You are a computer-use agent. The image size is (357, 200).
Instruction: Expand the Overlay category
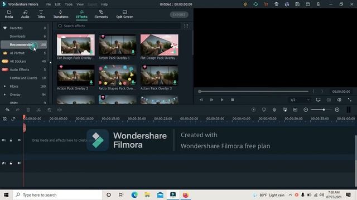tap(5, 94)
